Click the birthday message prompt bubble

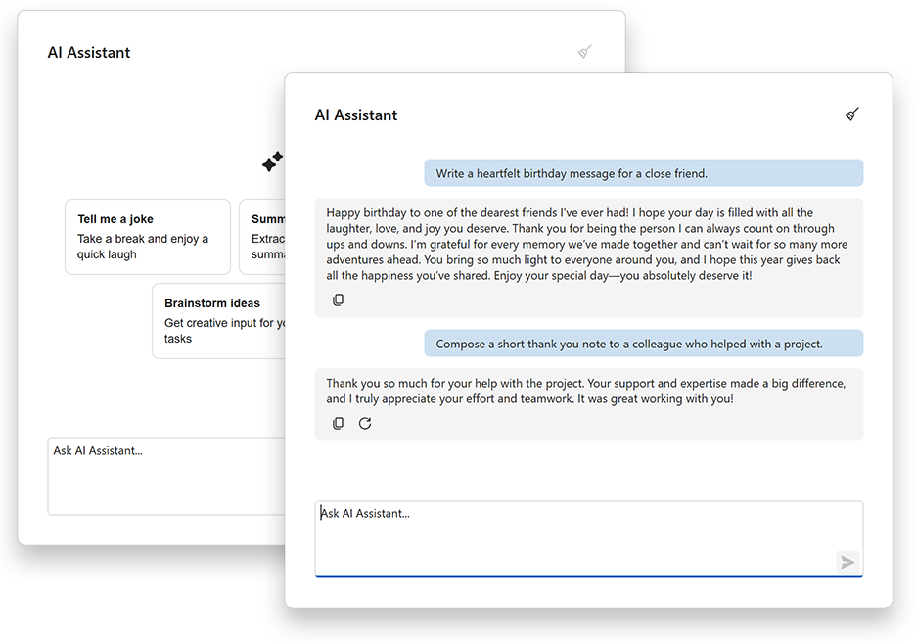644,173
